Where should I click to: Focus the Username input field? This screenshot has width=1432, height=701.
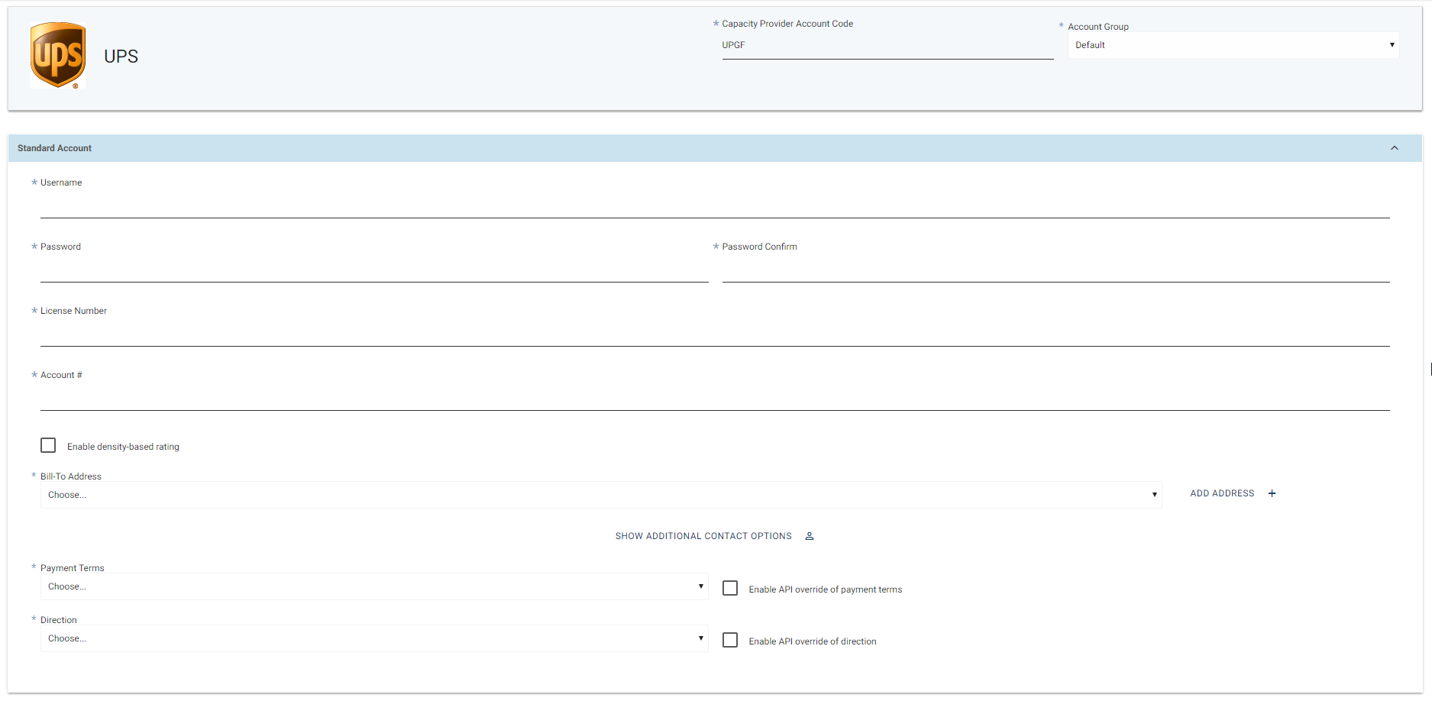[714, 205]
